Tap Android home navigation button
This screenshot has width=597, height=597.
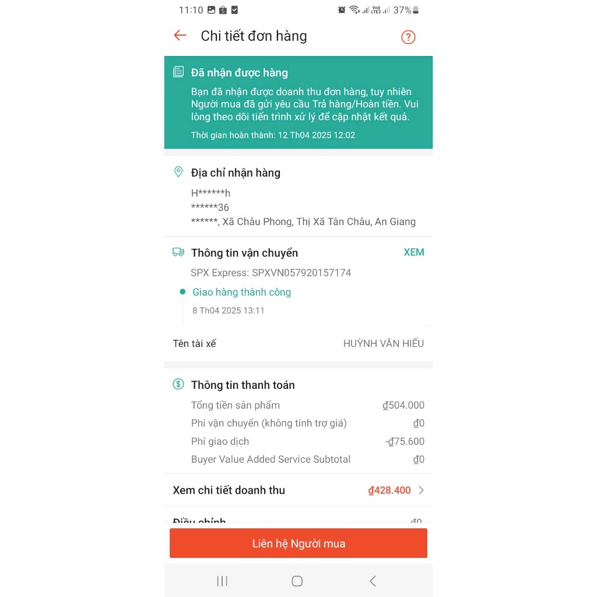click(x=297, y=581)
